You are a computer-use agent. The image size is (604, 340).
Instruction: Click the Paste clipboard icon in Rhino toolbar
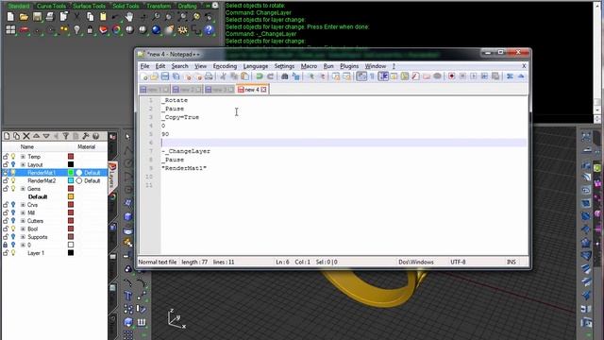point(103,17)
